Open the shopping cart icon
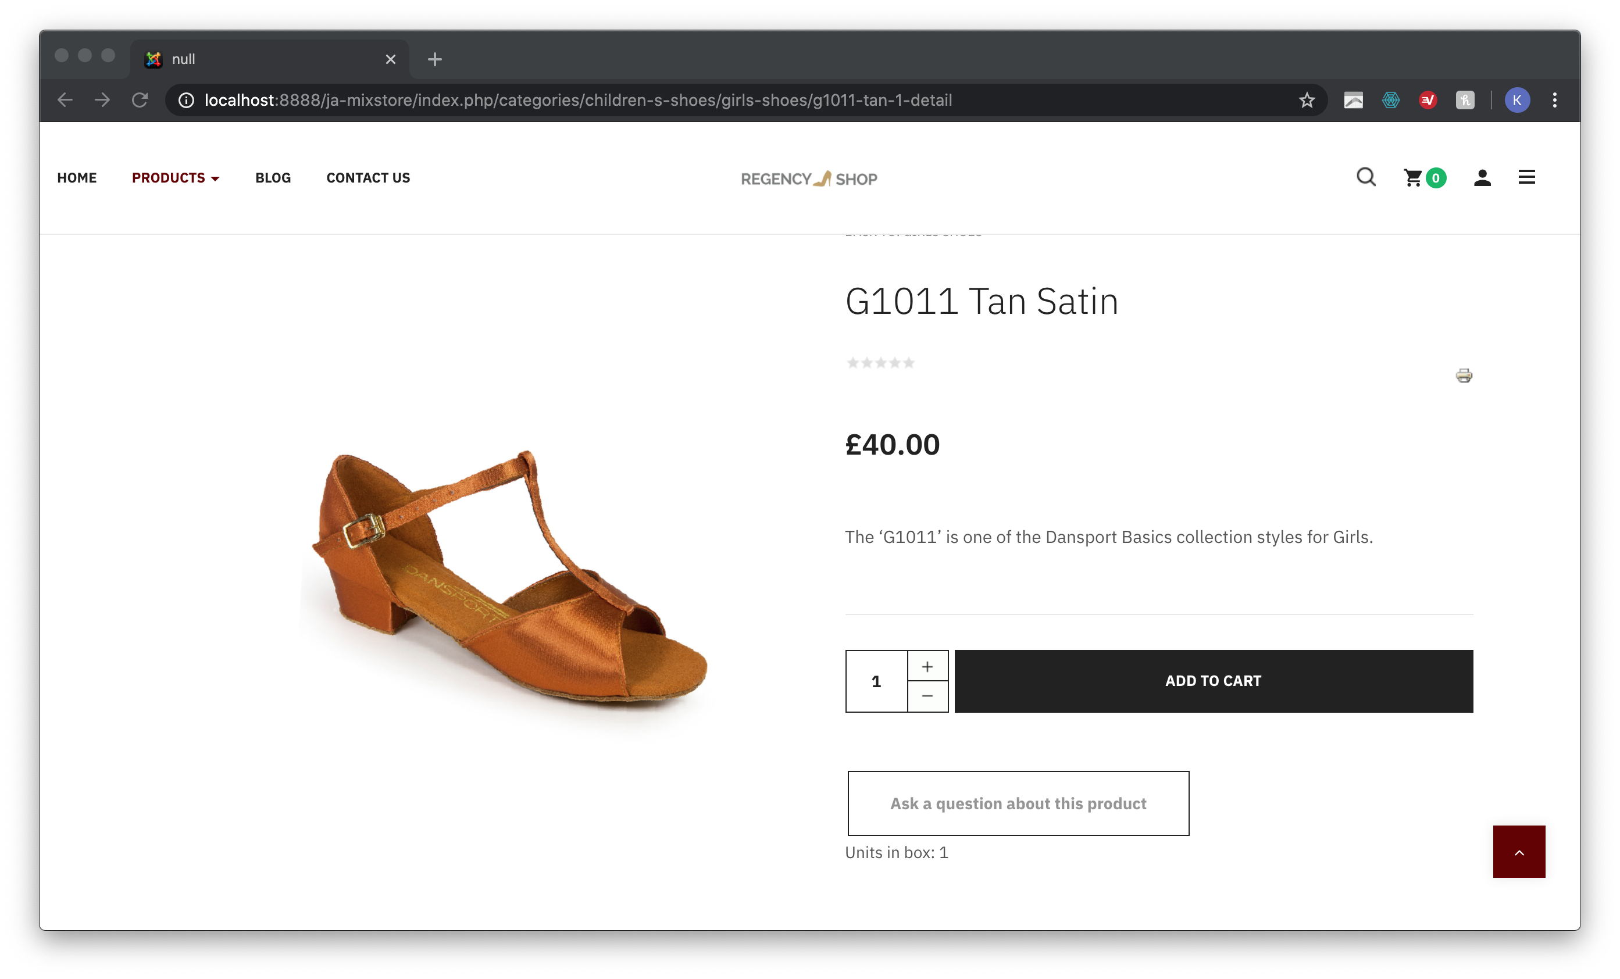Screen dimensions: 1620x979 point(1413,177)
